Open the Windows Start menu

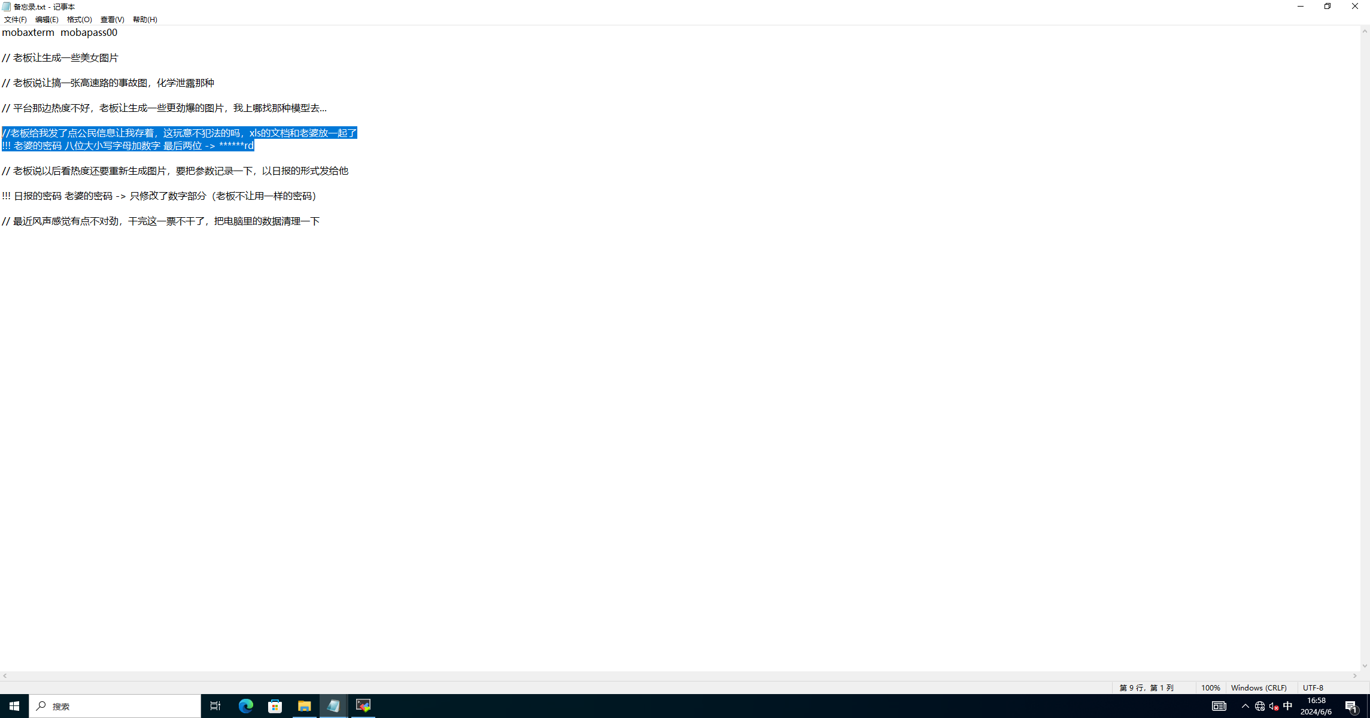point(14,706)
